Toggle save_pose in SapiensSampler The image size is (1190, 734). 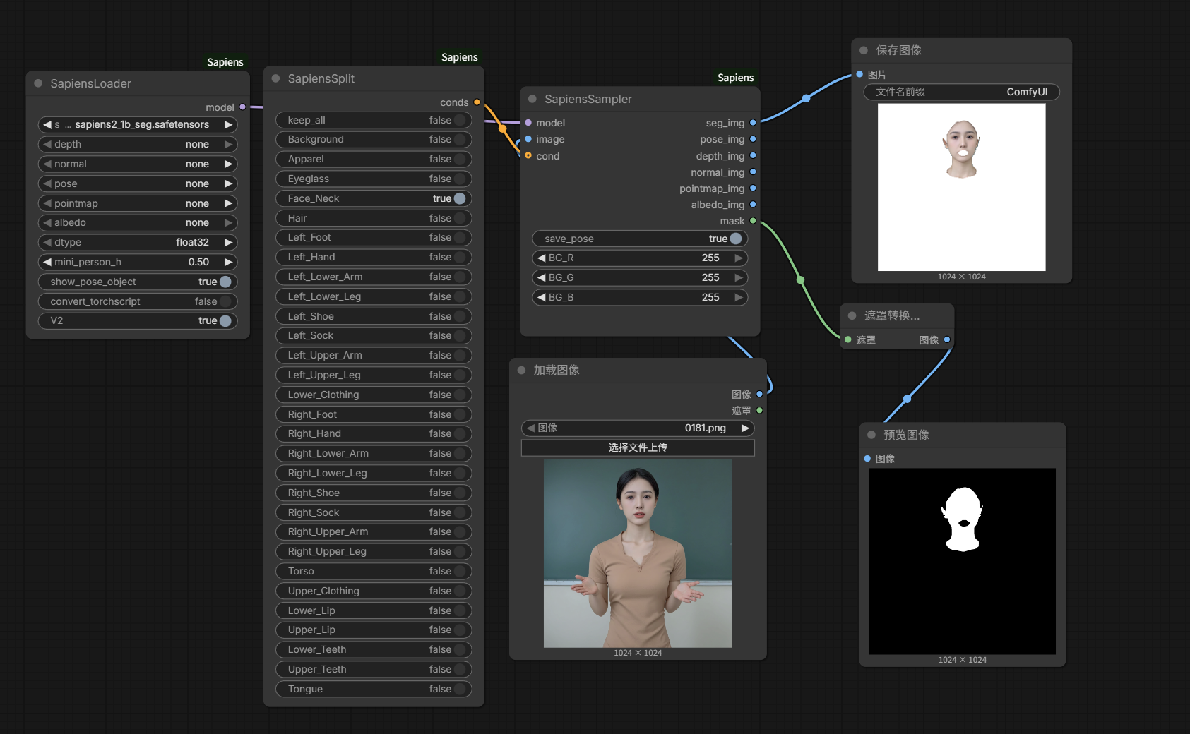point(640,239)
